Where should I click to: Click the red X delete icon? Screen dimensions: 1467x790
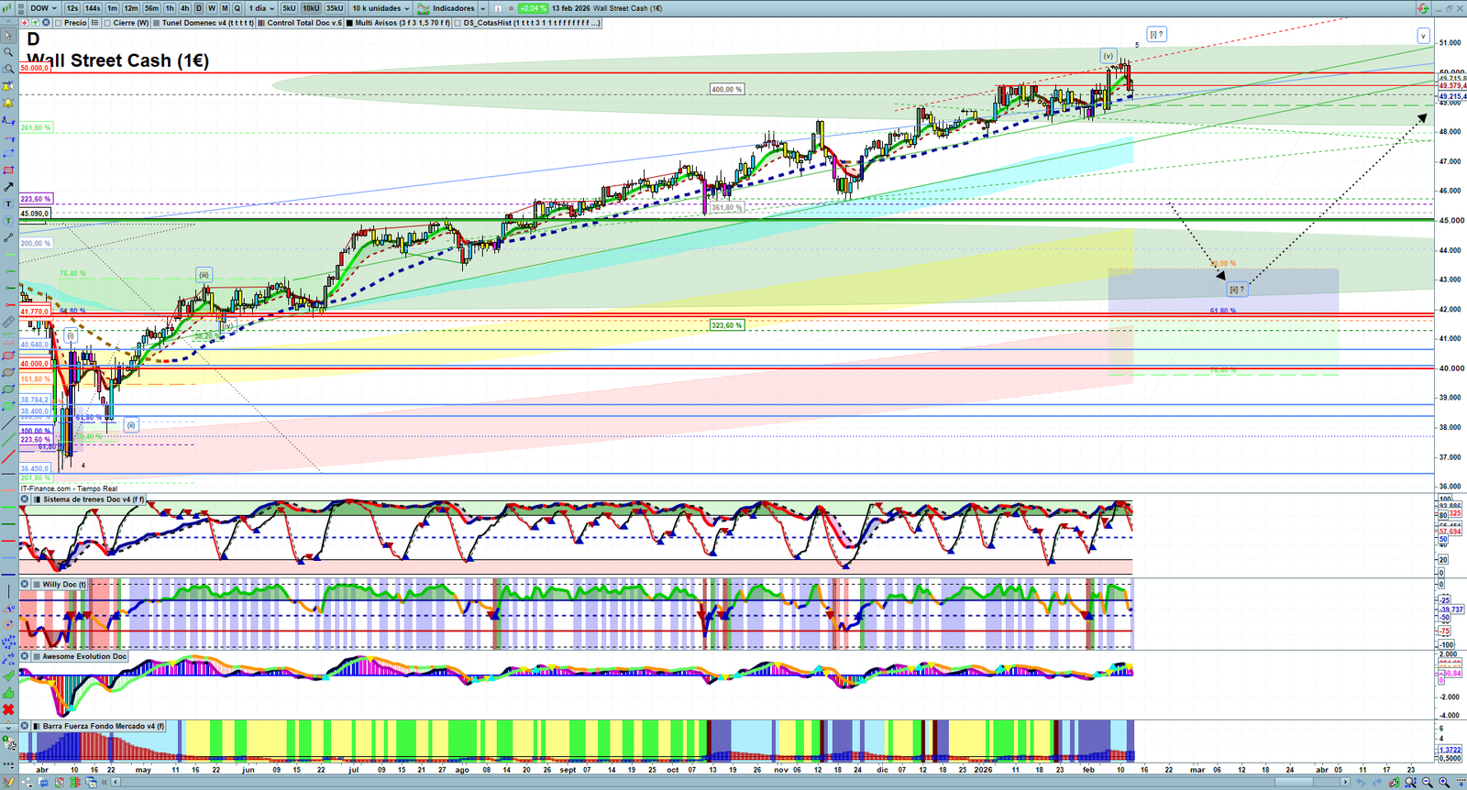pos(8,709)
